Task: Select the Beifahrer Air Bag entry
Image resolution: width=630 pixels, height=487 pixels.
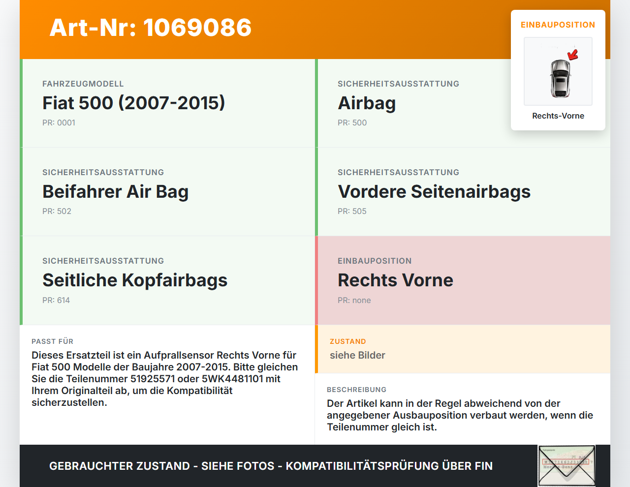Action: pos(116,192)
